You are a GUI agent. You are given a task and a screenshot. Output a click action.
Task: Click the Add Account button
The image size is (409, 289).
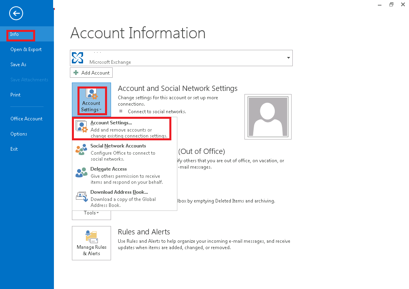[x=91, y=73]
